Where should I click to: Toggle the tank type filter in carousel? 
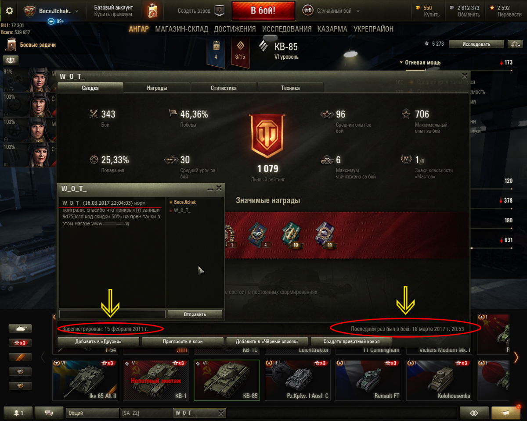[x=20, y=328]
